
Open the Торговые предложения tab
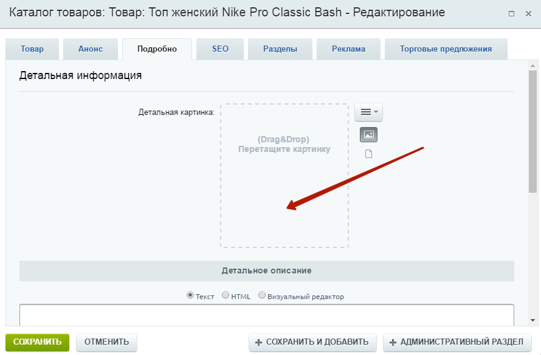pos(446,49)
